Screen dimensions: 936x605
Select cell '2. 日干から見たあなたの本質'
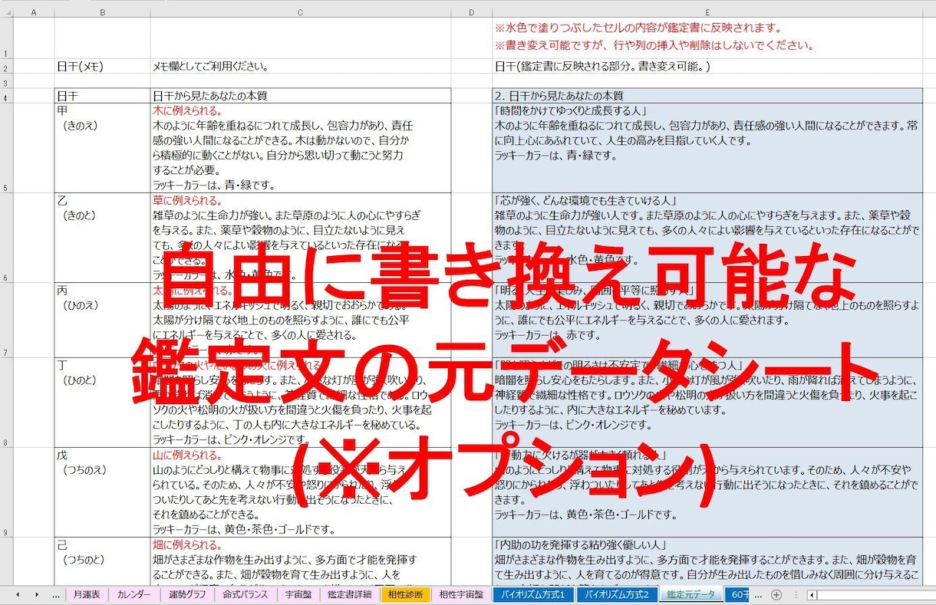point(707,96)
